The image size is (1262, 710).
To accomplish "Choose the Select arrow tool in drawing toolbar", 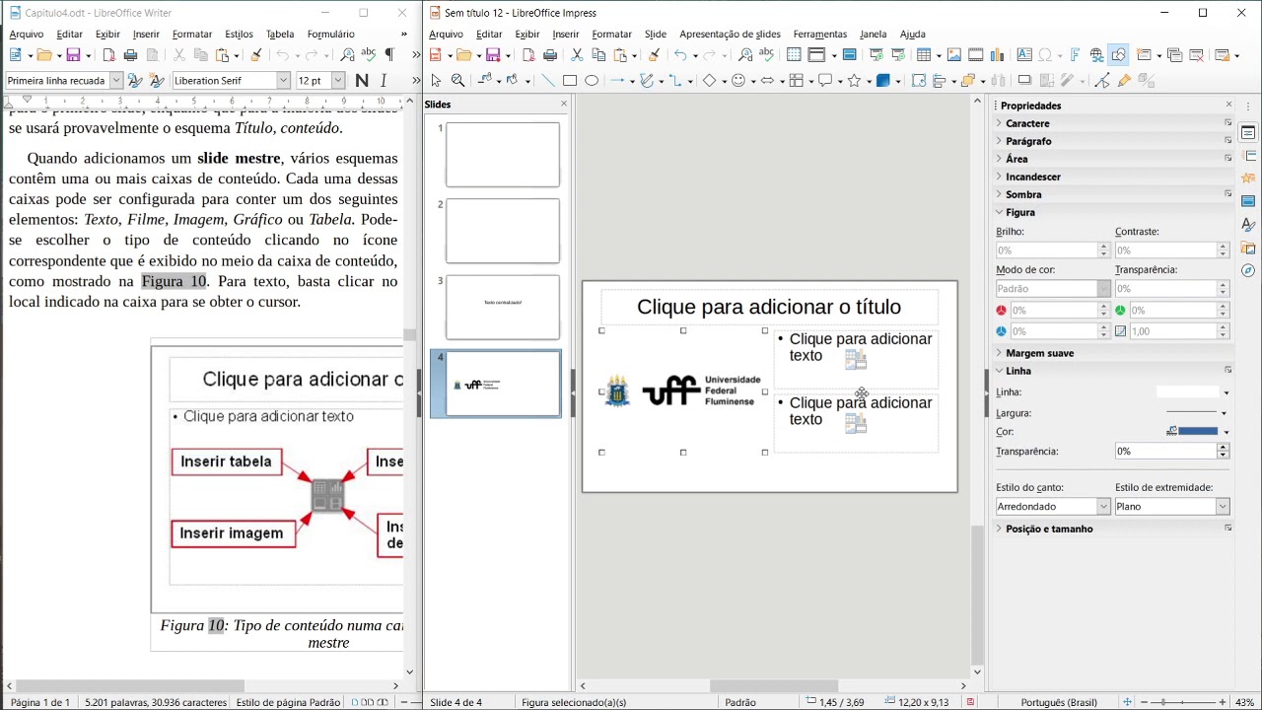I will pyautogui.click(x=436, y=81).
